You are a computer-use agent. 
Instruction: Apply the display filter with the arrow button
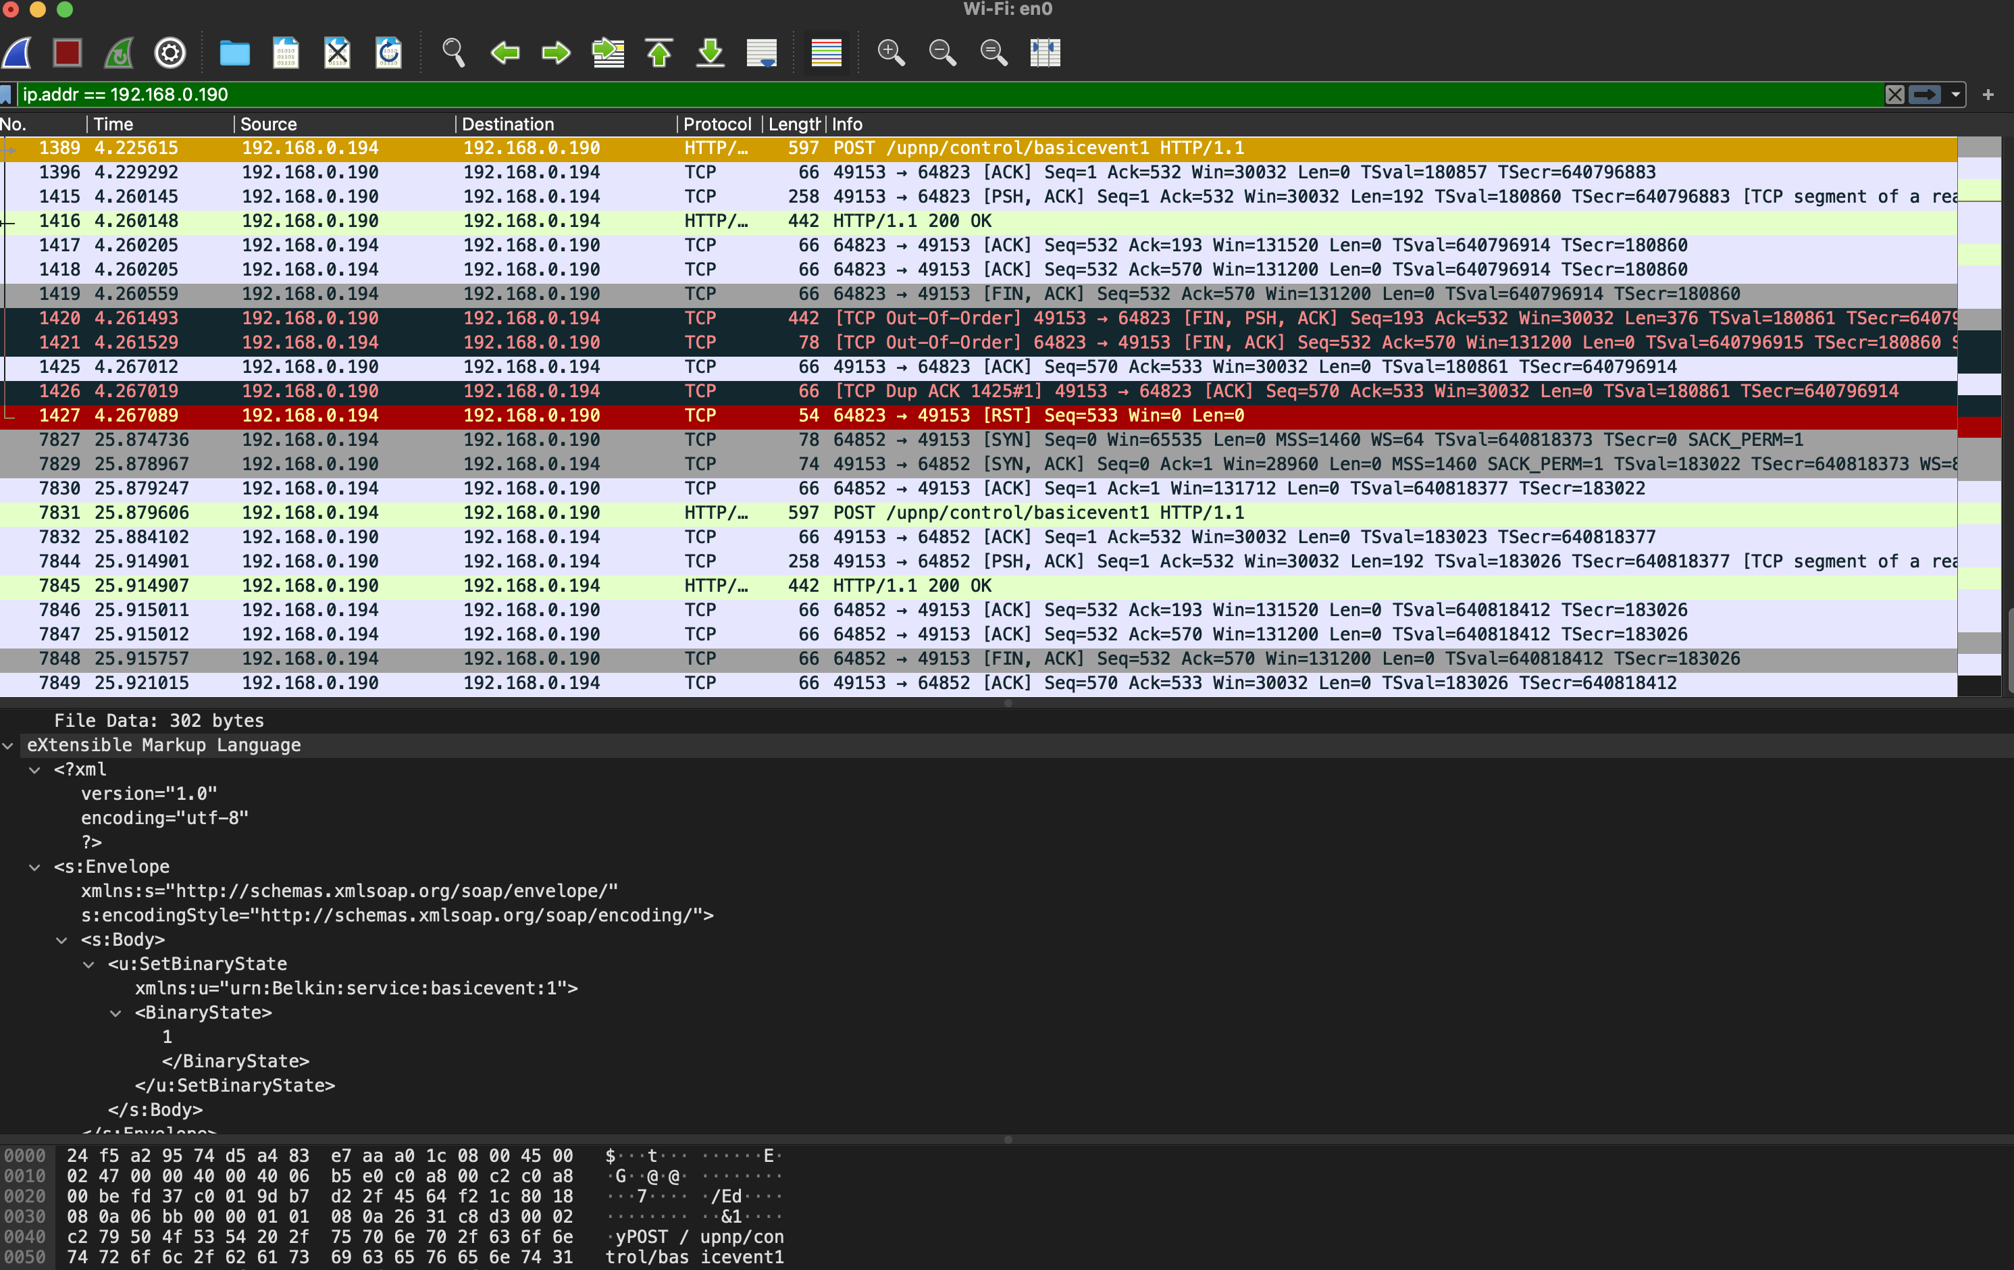(1924, 95)
